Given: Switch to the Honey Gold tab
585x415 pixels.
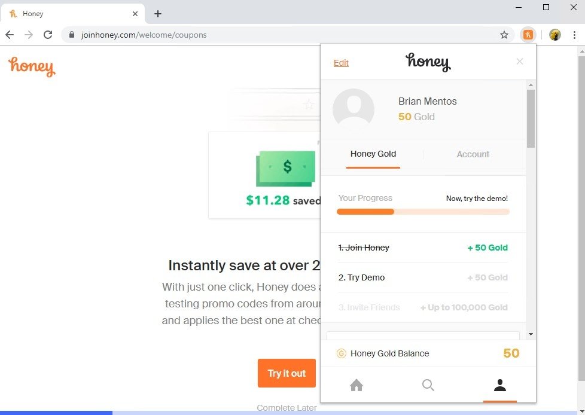Looking at the screenshot, I should [x=373, y=154].
